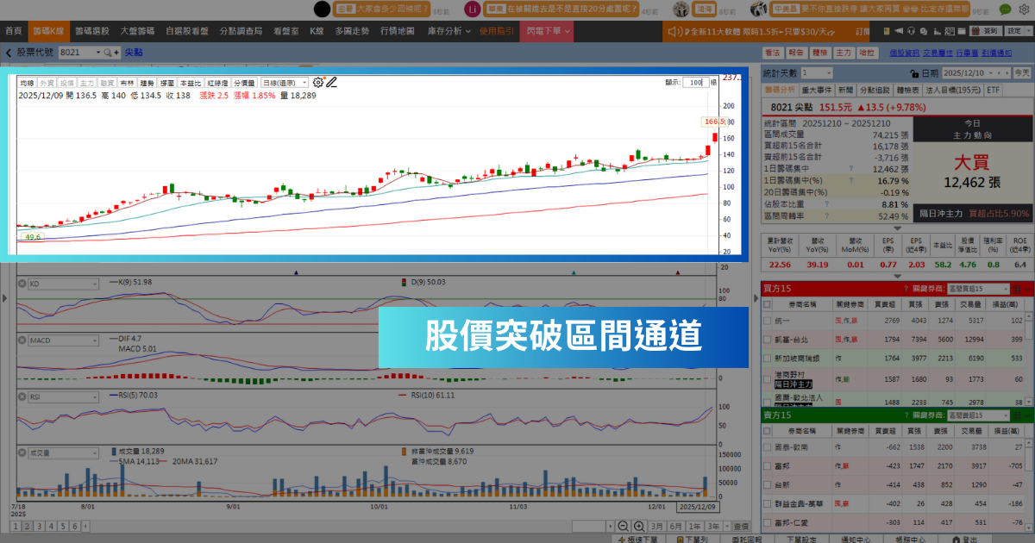Image resolution: width=1035 pixels, height=543 pixels.
Task: Click the 訂閱 button at top
Action: point(863,31)
